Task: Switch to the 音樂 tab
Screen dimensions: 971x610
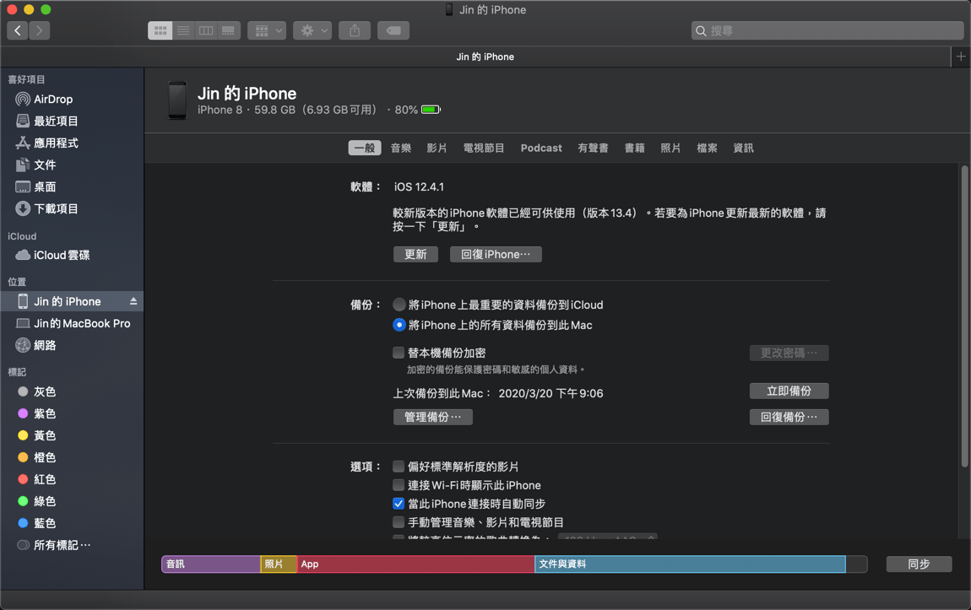Action: tap(401, 148)
